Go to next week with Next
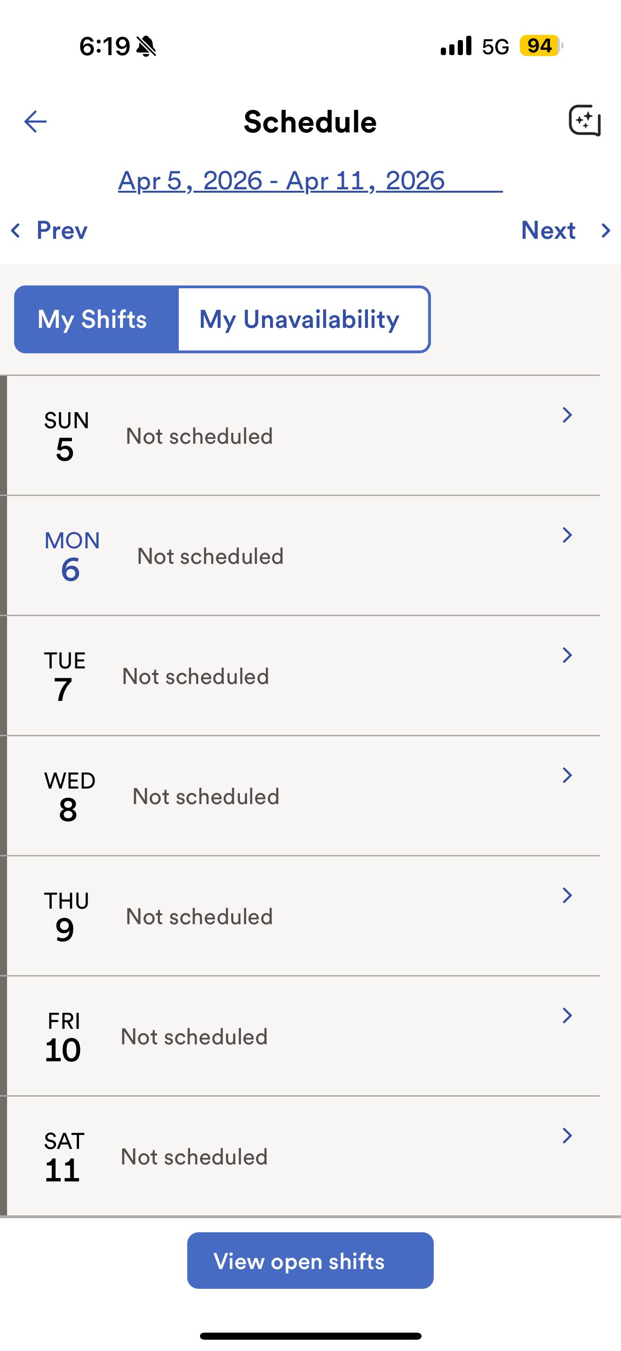621x1351 pixels. (548, 230)
